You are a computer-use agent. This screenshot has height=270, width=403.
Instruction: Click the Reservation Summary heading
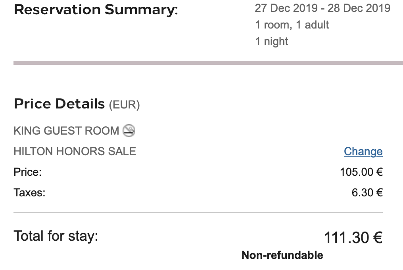[96, 10]
